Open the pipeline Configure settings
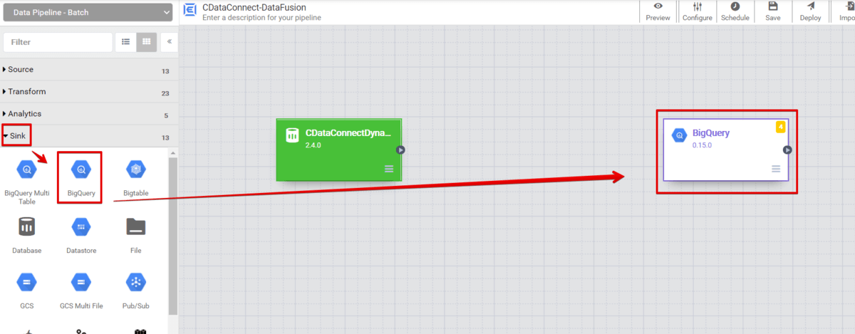This screenshot has height=334, width=855. [697, 12]
